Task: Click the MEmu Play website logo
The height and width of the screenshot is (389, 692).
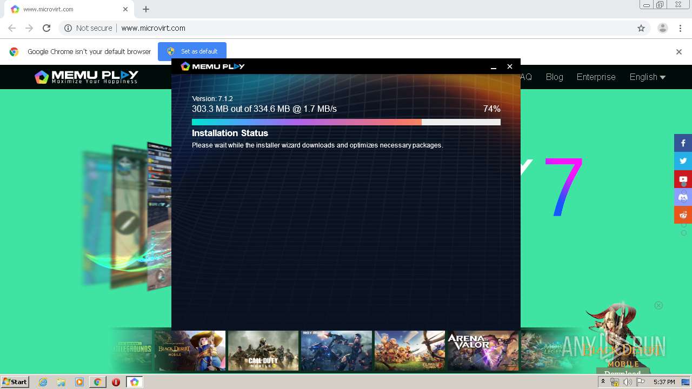Action: click(86, 77)
